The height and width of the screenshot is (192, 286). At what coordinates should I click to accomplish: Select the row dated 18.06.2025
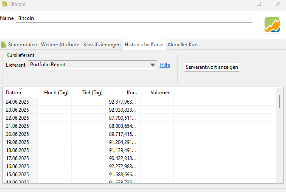139,150
